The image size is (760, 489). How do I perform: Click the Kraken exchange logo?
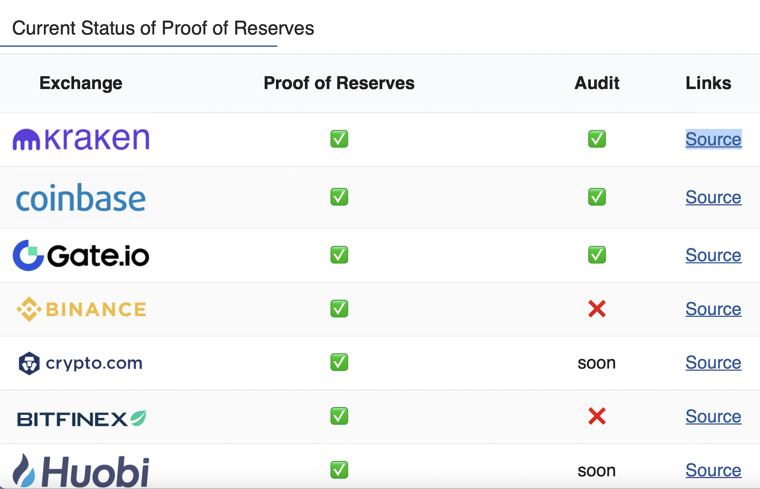(81, 139)
